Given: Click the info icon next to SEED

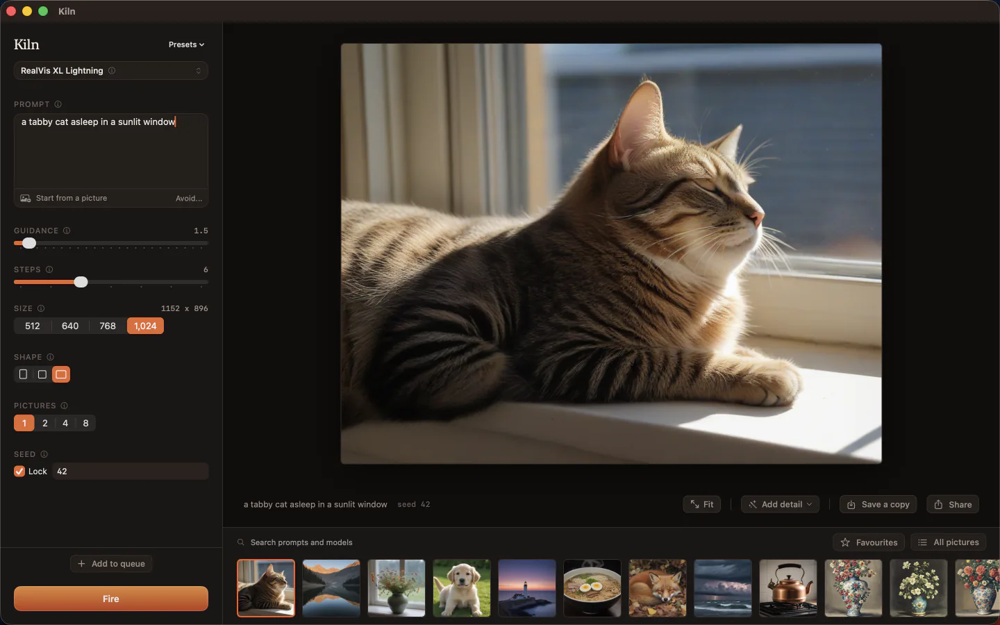Looking at the screenshot, I should [44, 454].
